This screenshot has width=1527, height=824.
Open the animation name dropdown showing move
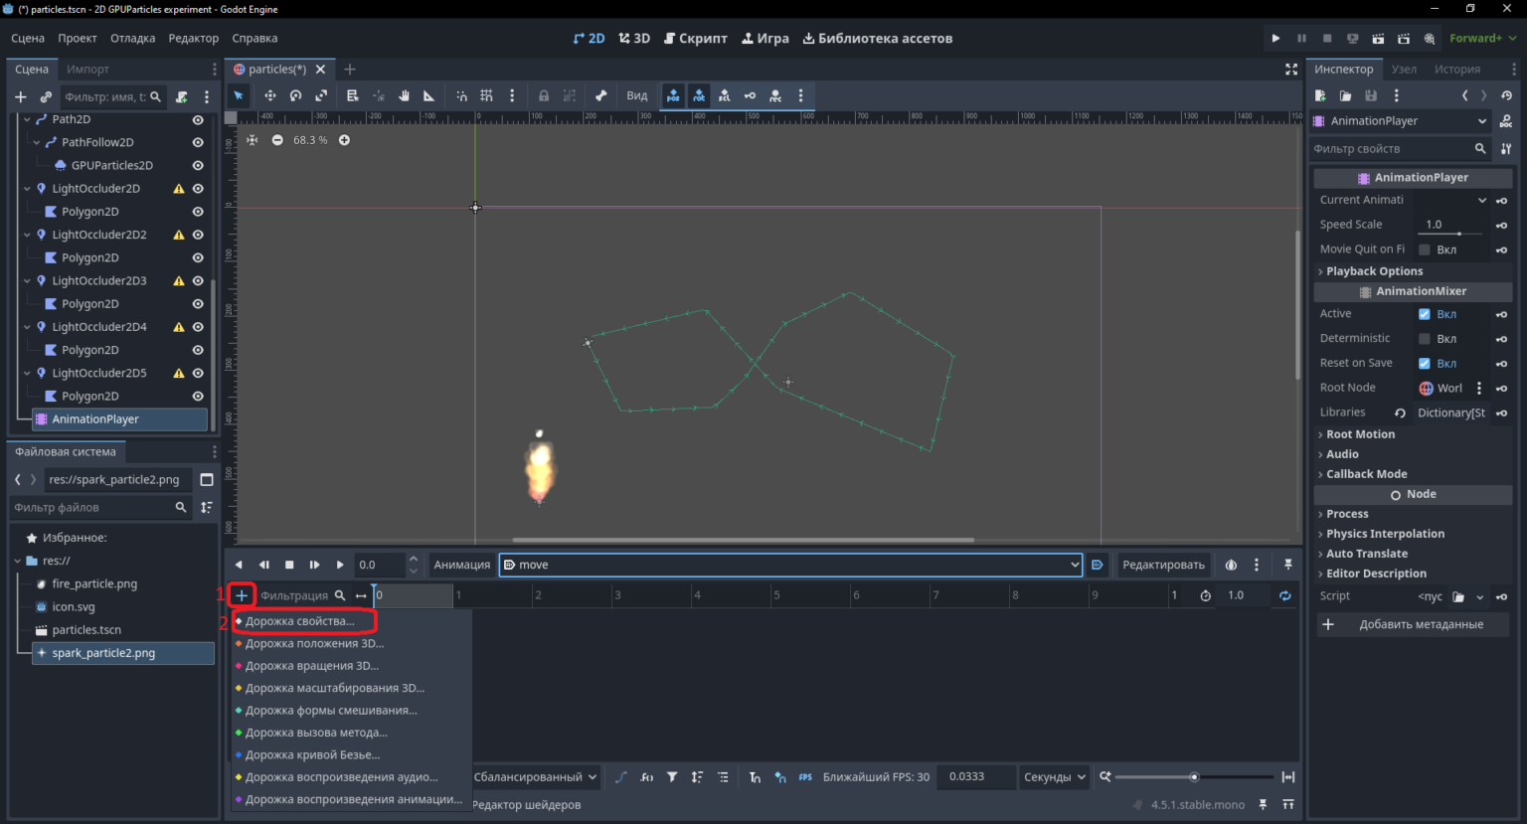pos(791,565)
